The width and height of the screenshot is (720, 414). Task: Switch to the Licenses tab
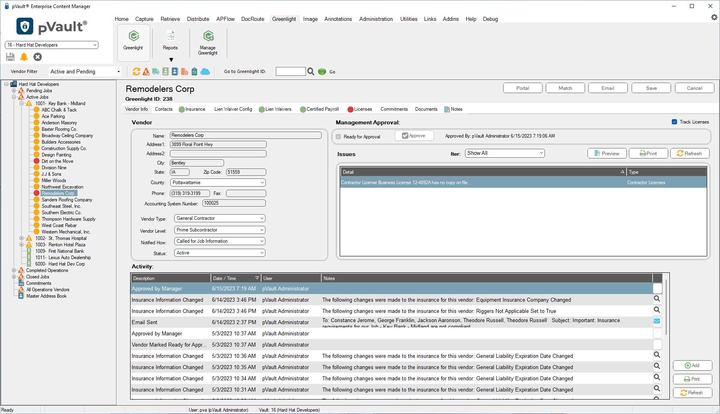tap(360, 109)
